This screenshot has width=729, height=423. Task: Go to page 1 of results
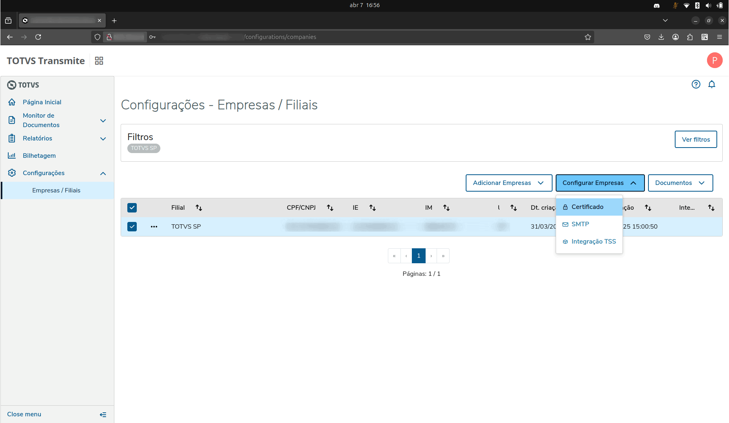(x=419, y=256)
